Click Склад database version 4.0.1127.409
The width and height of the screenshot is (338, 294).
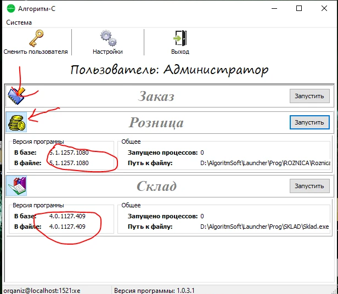pos(67,216)
